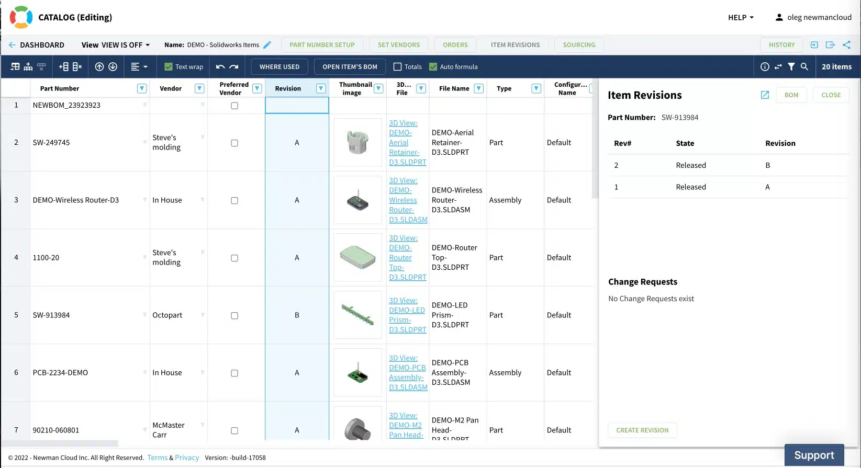This screenshot has height=468, width=861.
Task: Open the HELP dropdown menu
Action: tap(741, 17)
